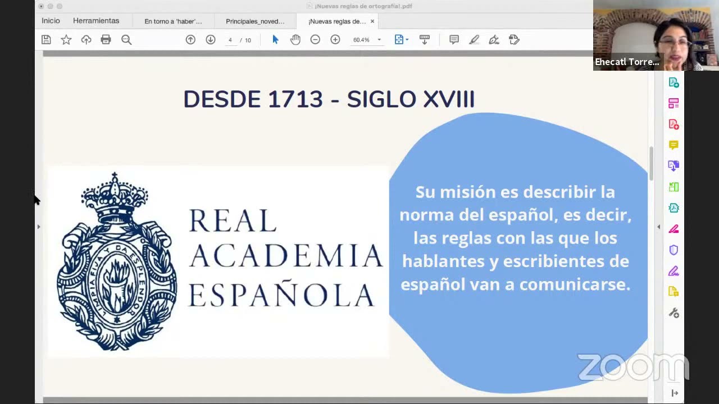Open the Herramientas tab
719x404 pixels.
[x=96, y=21]
